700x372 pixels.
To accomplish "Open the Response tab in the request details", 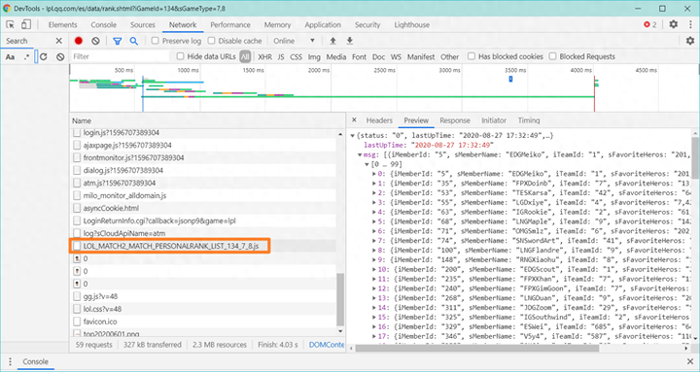I will click(x=454, y=120).
